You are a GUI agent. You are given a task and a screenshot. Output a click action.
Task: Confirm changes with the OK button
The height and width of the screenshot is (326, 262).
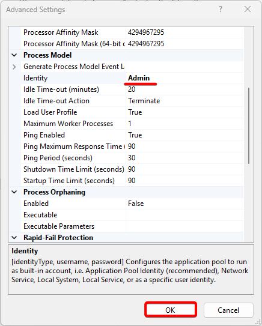point(171,310)
